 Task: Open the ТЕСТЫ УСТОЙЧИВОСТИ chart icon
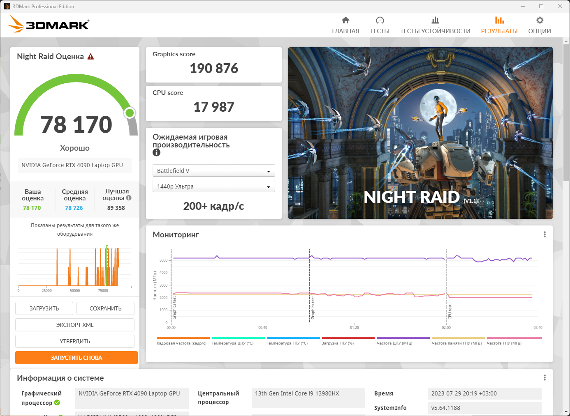click(x=435, y=20)
